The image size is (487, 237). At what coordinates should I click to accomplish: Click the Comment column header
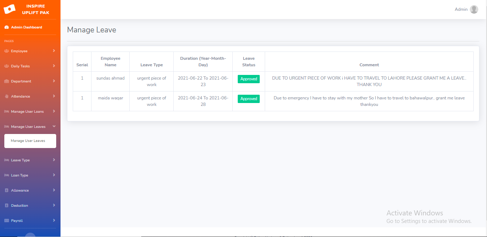pos(369,65)
